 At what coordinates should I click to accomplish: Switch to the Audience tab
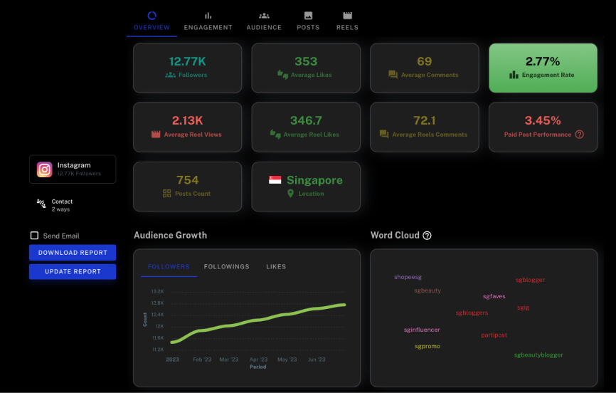(264, 21)
